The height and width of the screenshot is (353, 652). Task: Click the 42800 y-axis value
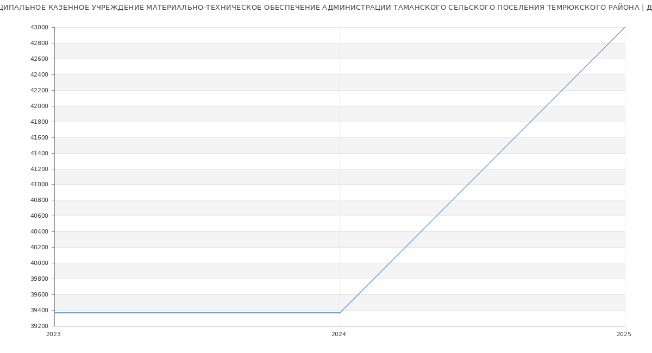39,43
